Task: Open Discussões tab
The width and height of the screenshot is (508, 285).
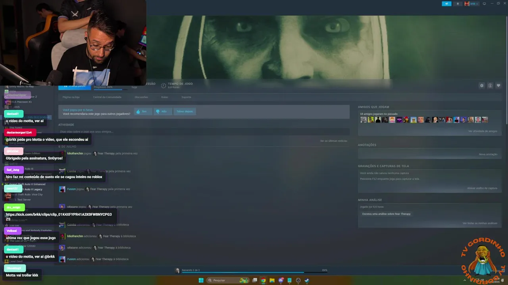Action: coord(141,97)
